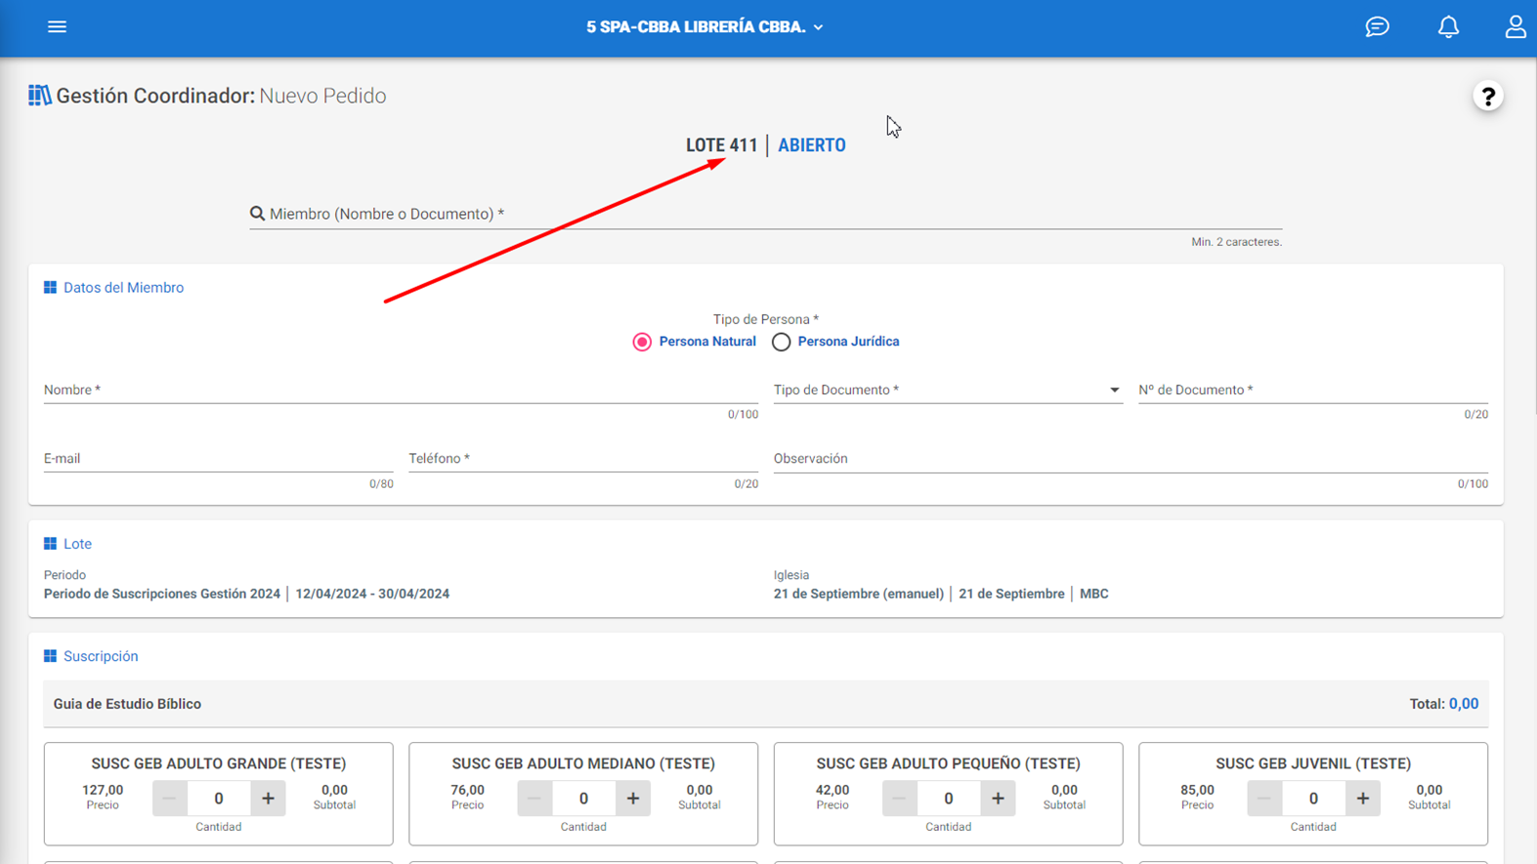The image size is (1537, 864).
Task: Select the Persona Natural radio option
Action: coord(642,342)
